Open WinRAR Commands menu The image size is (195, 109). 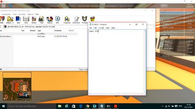(6, 14)
